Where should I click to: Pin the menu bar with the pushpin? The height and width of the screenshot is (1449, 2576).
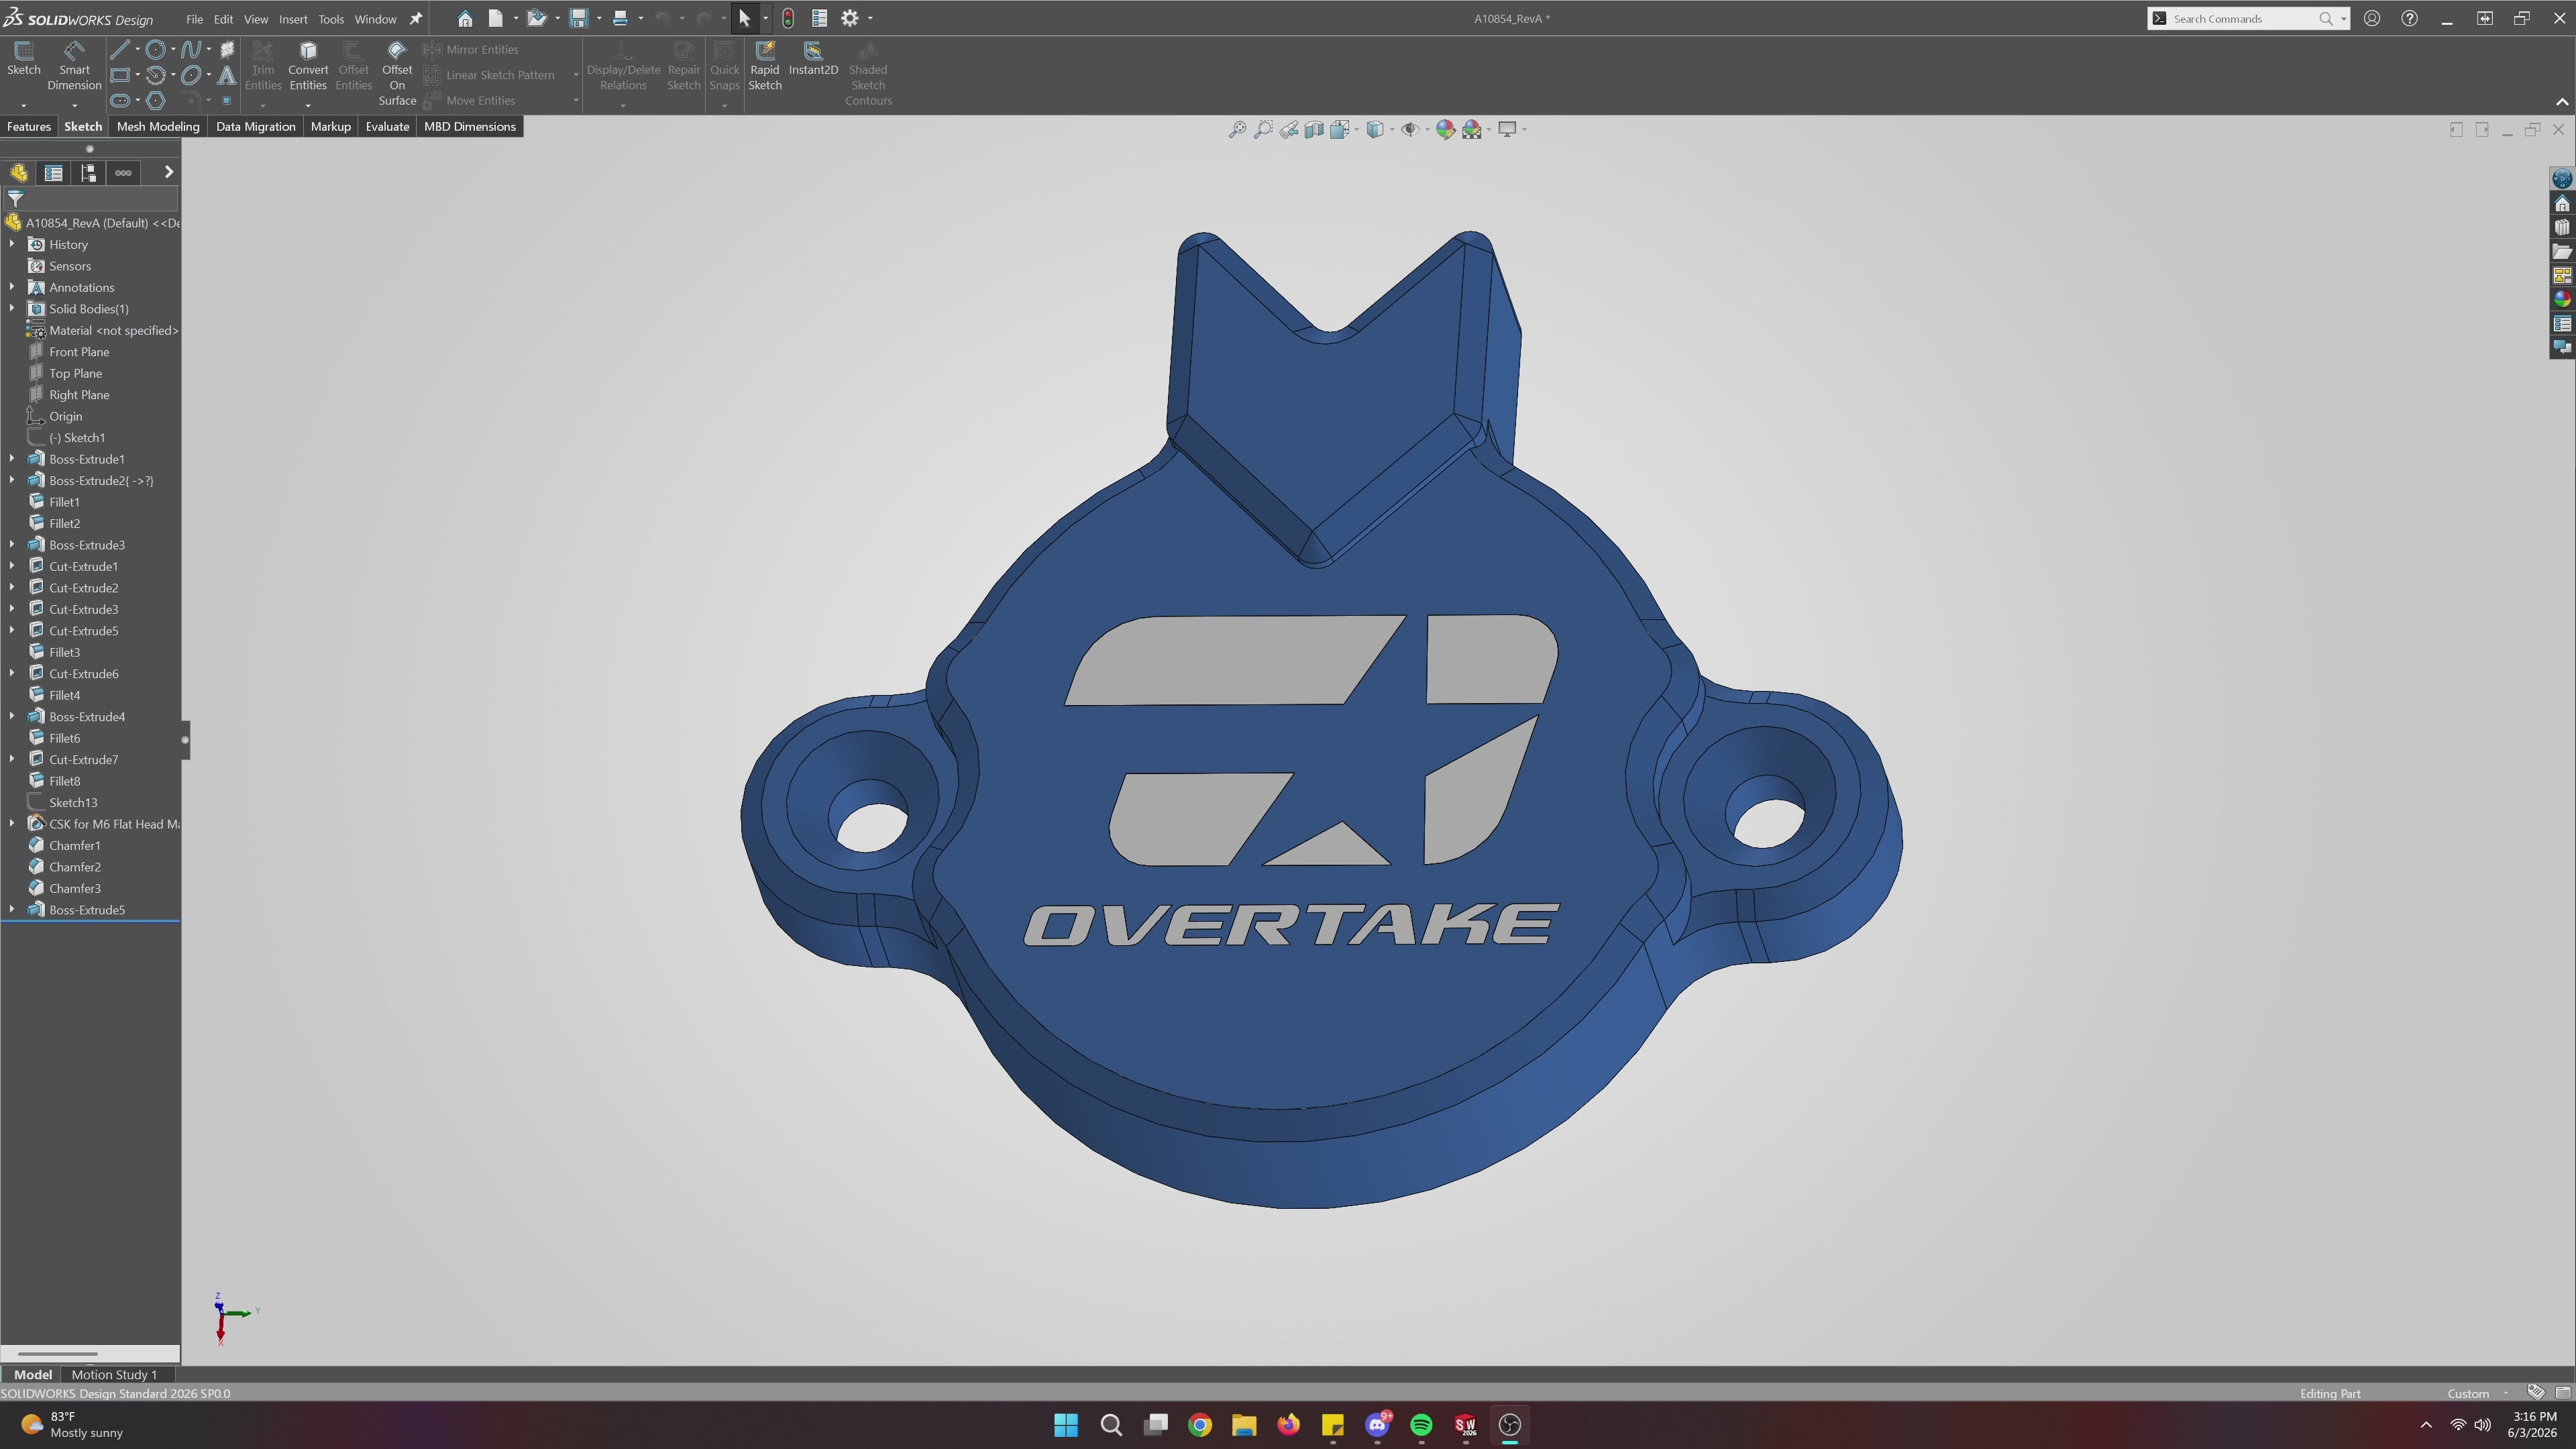pos(416,18)
